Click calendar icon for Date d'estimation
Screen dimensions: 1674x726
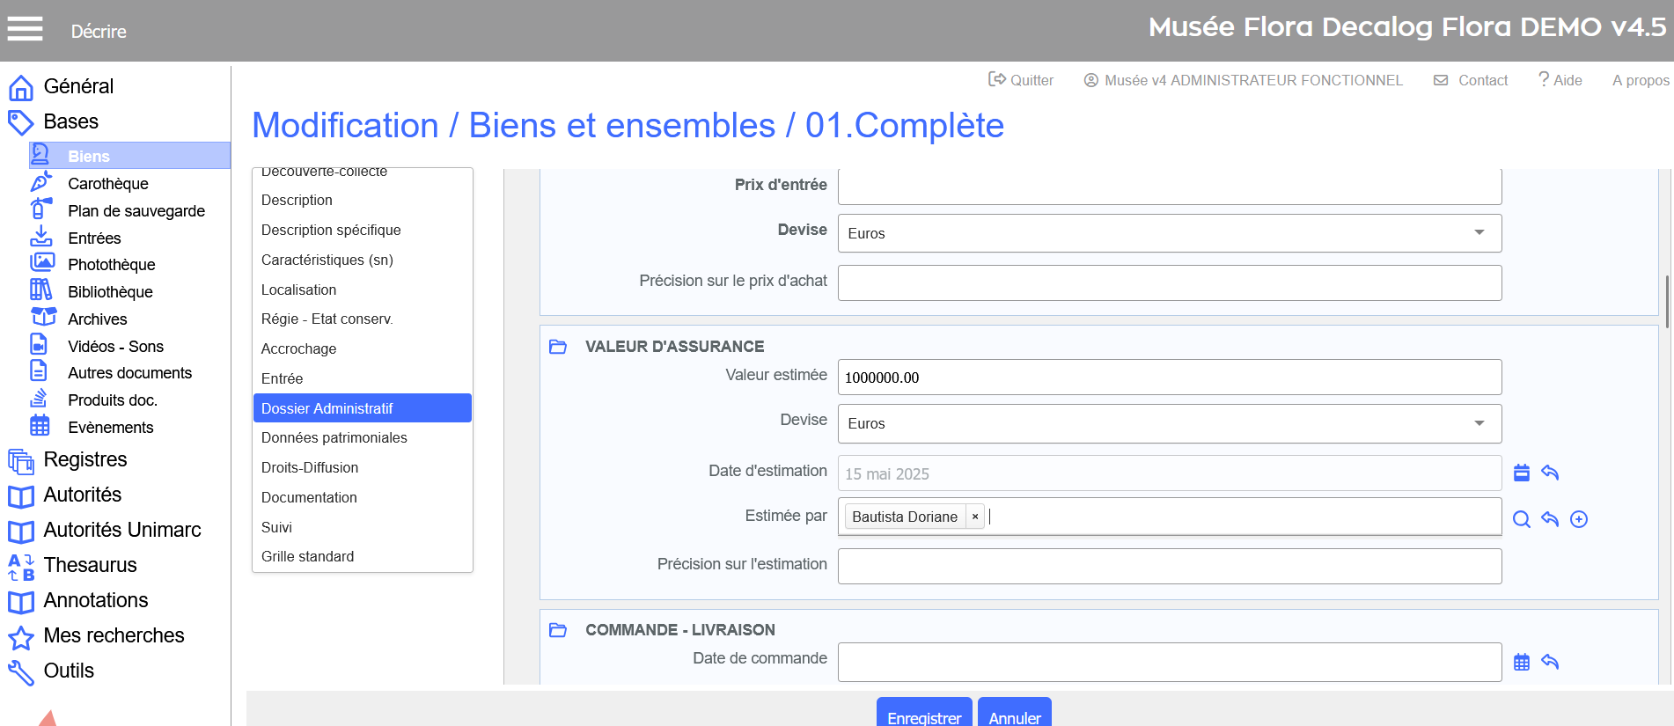pos(1521,473)
